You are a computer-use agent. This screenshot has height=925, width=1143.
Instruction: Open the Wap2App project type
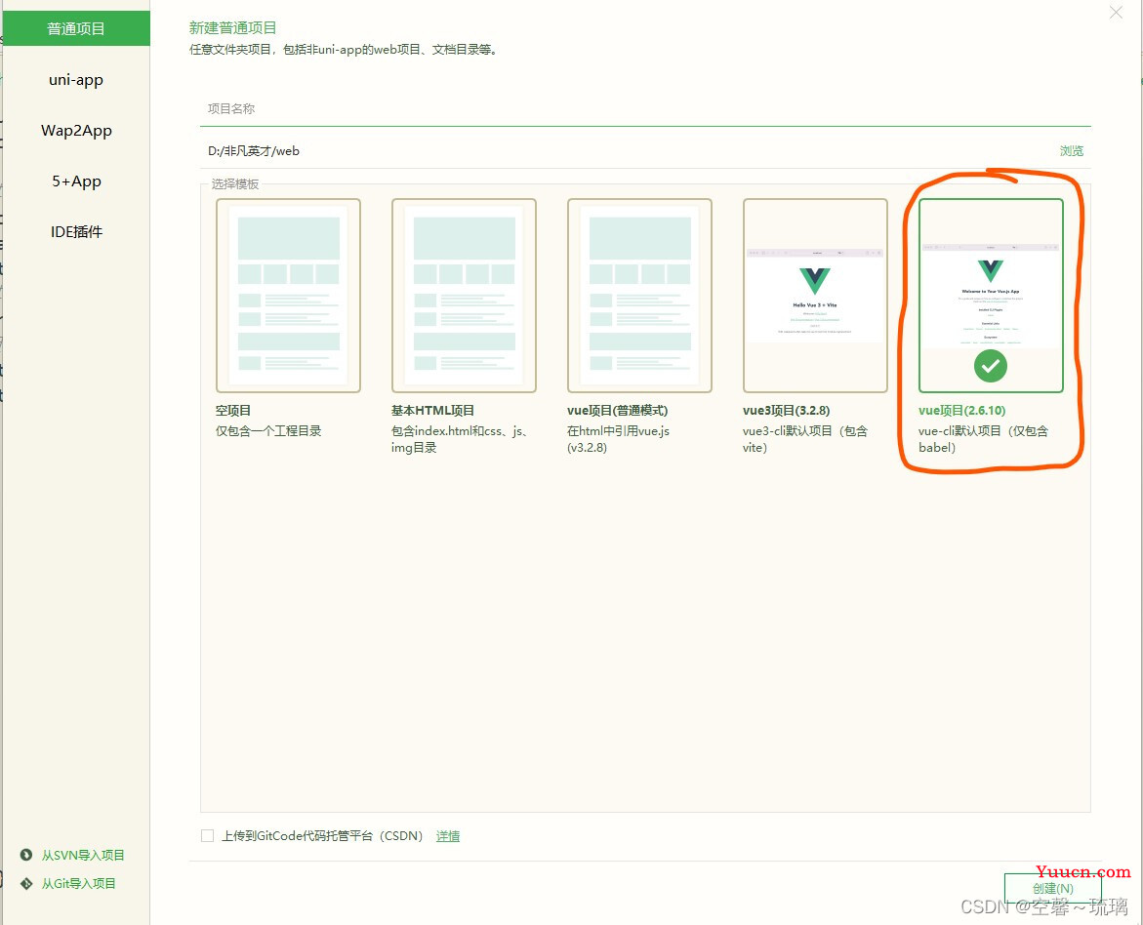75,131
